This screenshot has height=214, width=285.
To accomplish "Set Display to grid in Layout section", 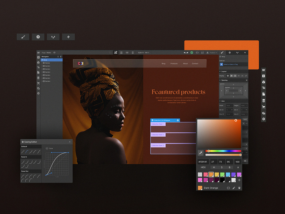I will 235,76.
